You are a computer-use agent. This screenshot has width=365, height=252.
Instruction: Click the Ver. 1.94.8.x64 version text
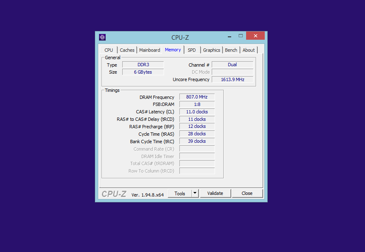pyautogui.click(x=147, y=195)
